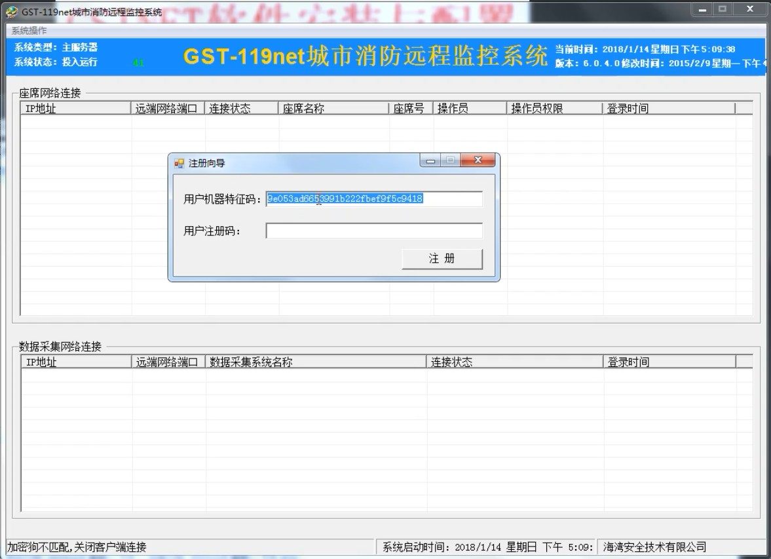Click the 系统状态: 投入运行 text
Image resolution: width=771 pixels, height=559 pixels.
point(56,62)
